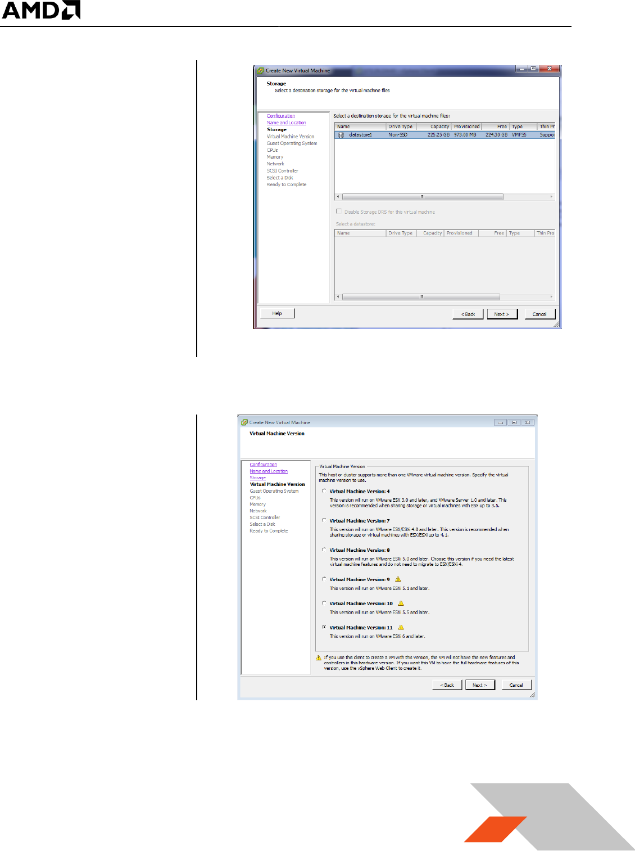This screenshot has height=851, width=635.
Task: Select the datastore1 row
Action: click(x=444, y=135)
